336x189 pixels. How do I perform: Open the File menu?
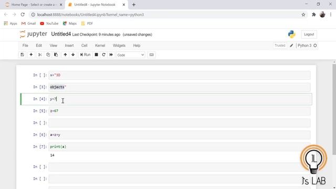pyautogui.click(x=25, y=46)
